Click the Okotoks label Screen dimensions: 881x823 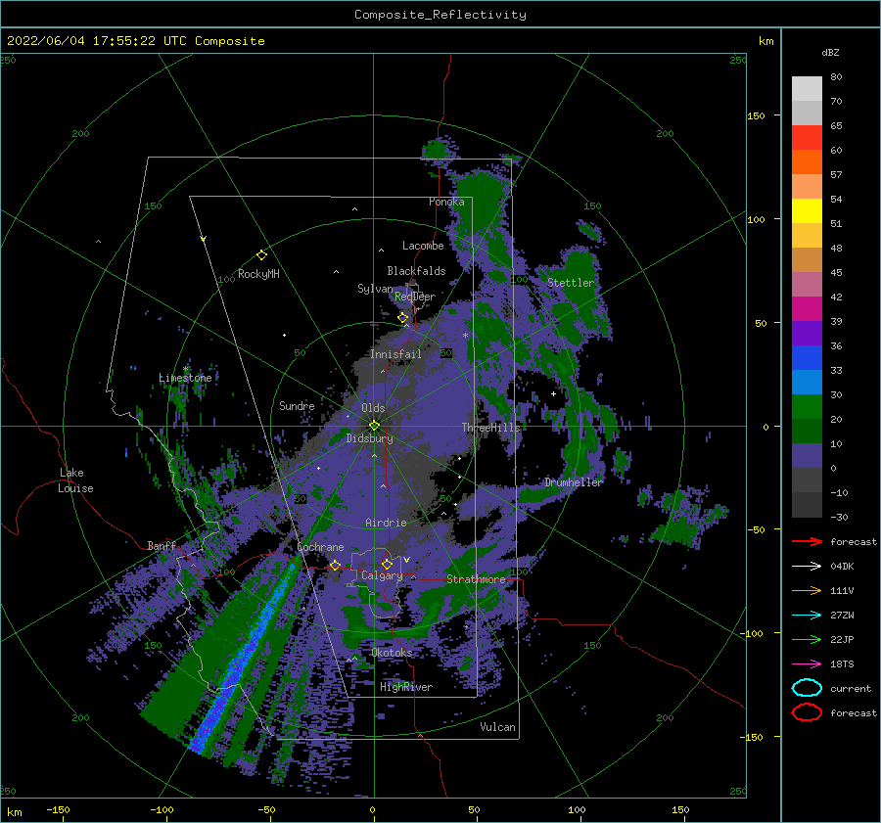pos(393,652)
